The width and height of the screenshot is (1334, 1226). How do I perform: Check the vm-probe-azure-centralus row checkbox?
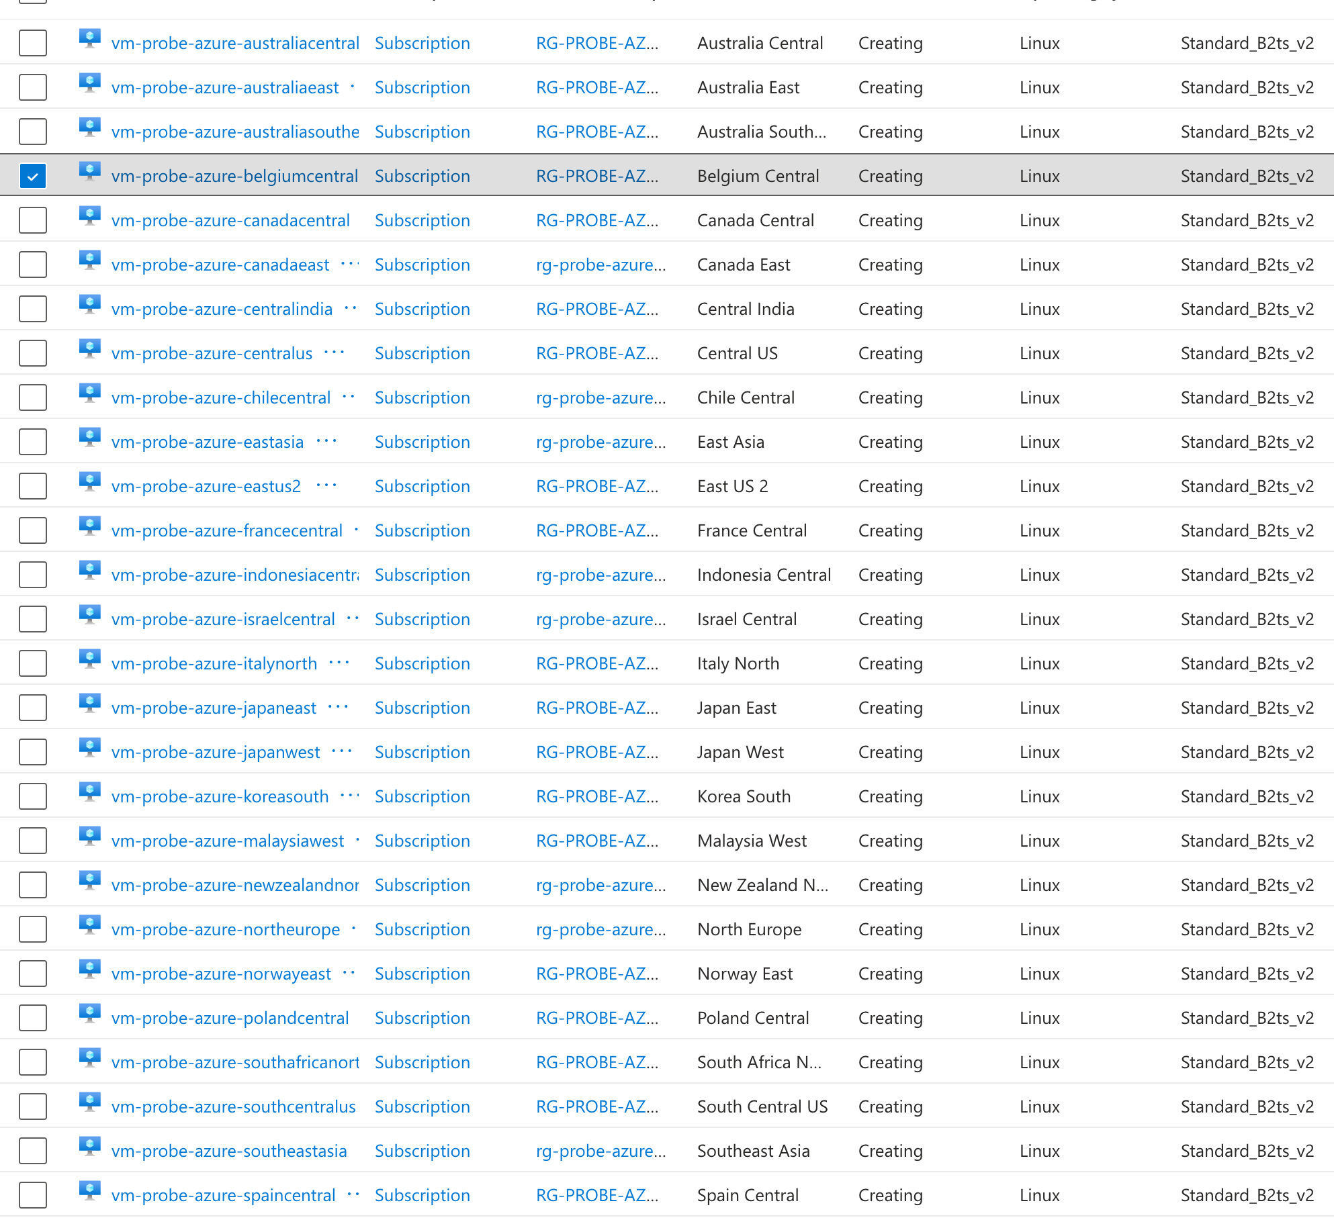click(x=33, y=354)
